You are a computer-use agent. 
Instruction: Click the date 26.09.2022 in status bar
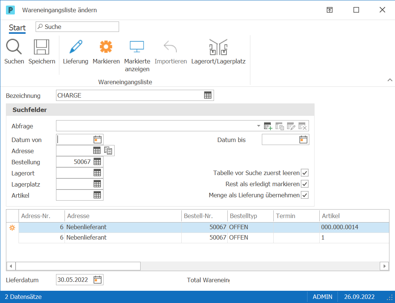point(359,297)
